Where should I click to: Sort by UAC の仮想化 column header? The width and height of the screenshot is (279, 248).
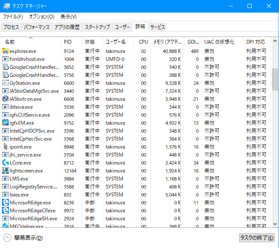pyautogui.click(x=222, y=42)
